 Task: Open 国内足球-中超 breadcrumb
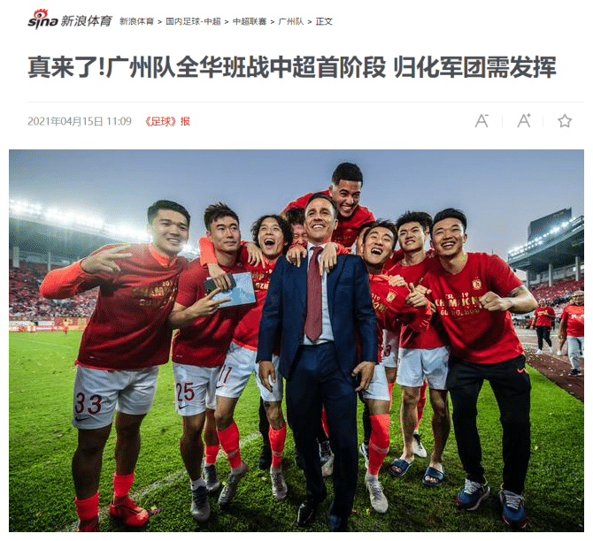(x=193, y=21)
